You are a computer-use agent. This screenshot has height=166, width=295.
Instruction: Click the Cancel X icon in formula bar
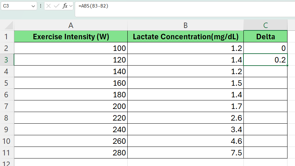[x=49, y=6]
